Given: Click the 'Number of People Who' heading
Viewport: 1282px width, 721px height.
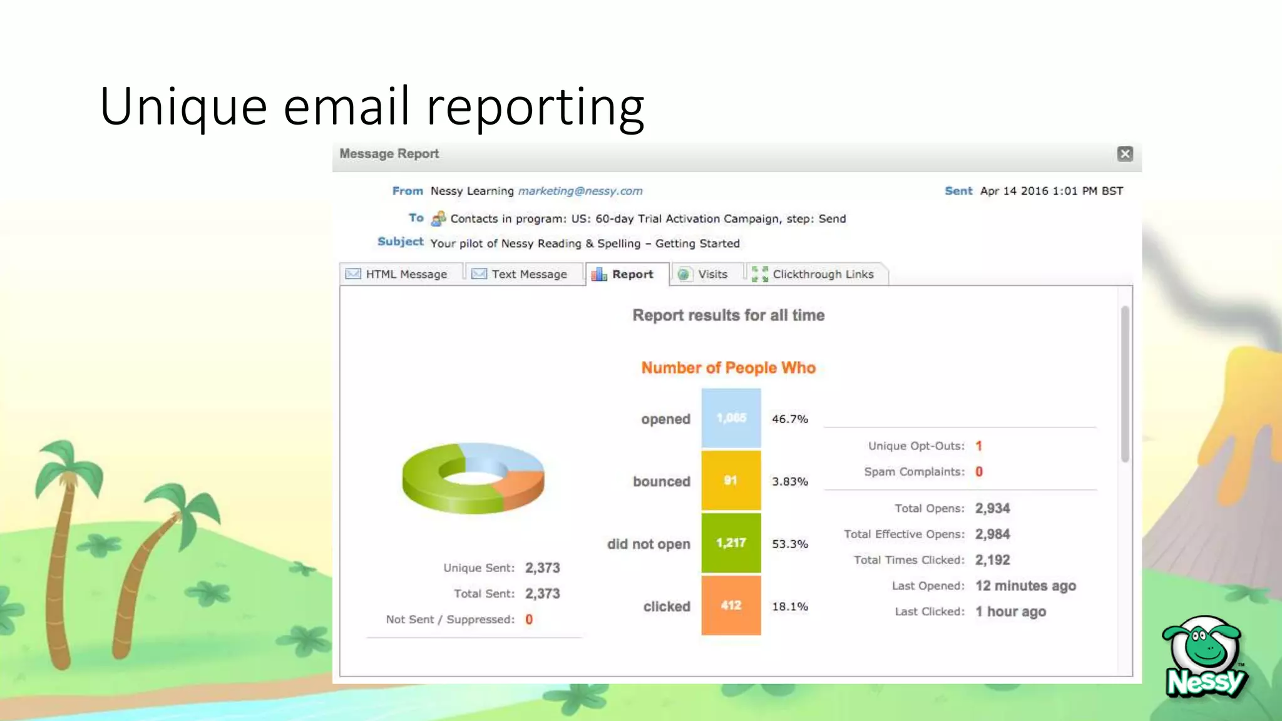Looking at the screenshot, I should (x=729, y=368).
